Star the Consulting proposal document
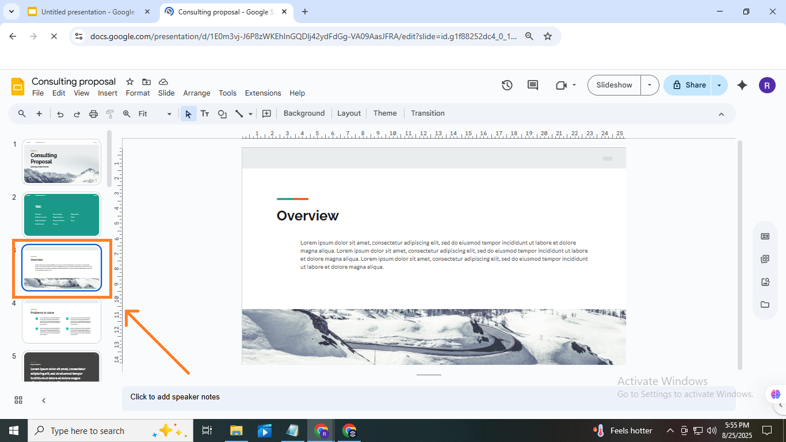786x442 pixels. coord(130,82)
